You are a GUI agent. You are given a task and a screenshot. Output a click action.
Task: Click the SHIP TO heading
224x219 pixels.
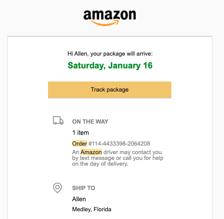click(84, 188)
